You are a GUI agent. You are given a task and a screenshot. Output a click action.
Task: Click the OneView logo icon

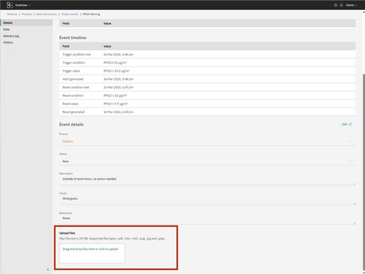tap(10, 5)
